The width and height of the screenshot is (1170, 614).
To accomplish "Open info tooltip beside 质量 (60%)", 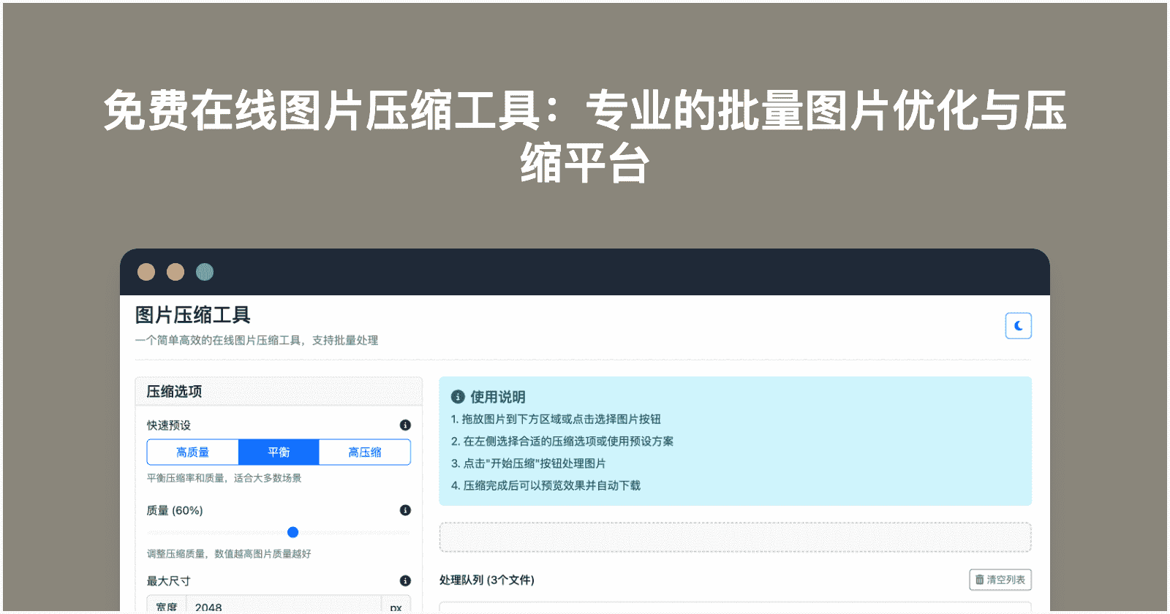I will coord(405,510).
